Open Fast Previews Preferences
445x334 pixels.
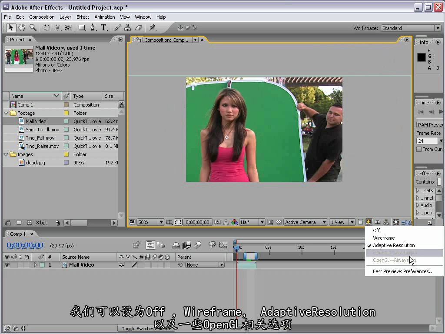tap(403, 271)
